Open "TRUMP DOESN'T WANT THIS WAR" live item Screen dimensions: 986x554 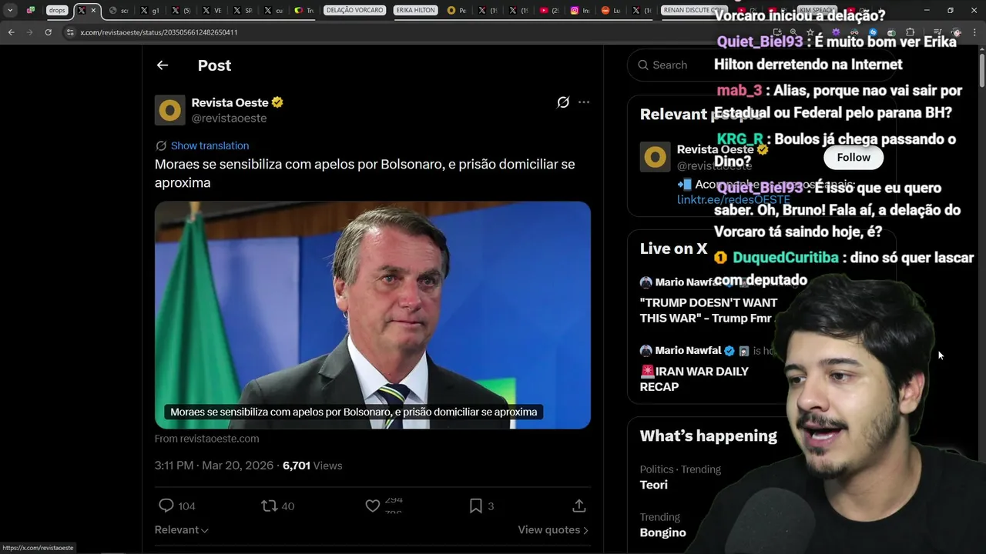(709, 310)
